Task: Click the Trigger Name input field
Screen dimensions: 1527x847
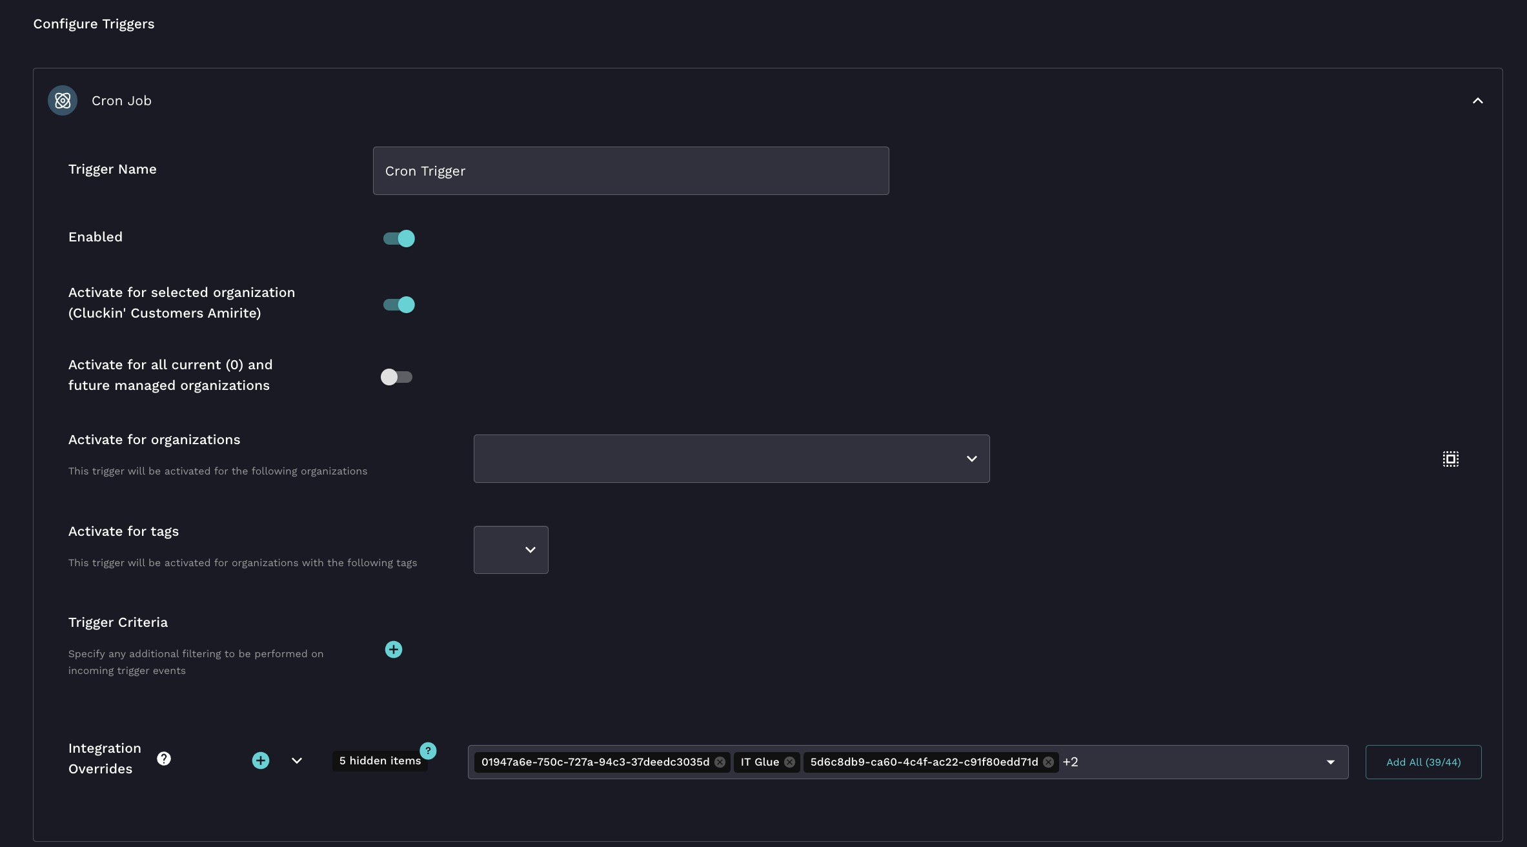Action: click(631, 171)
